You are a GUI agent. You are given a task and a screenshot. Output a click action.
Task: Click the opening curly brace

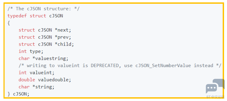9,23
